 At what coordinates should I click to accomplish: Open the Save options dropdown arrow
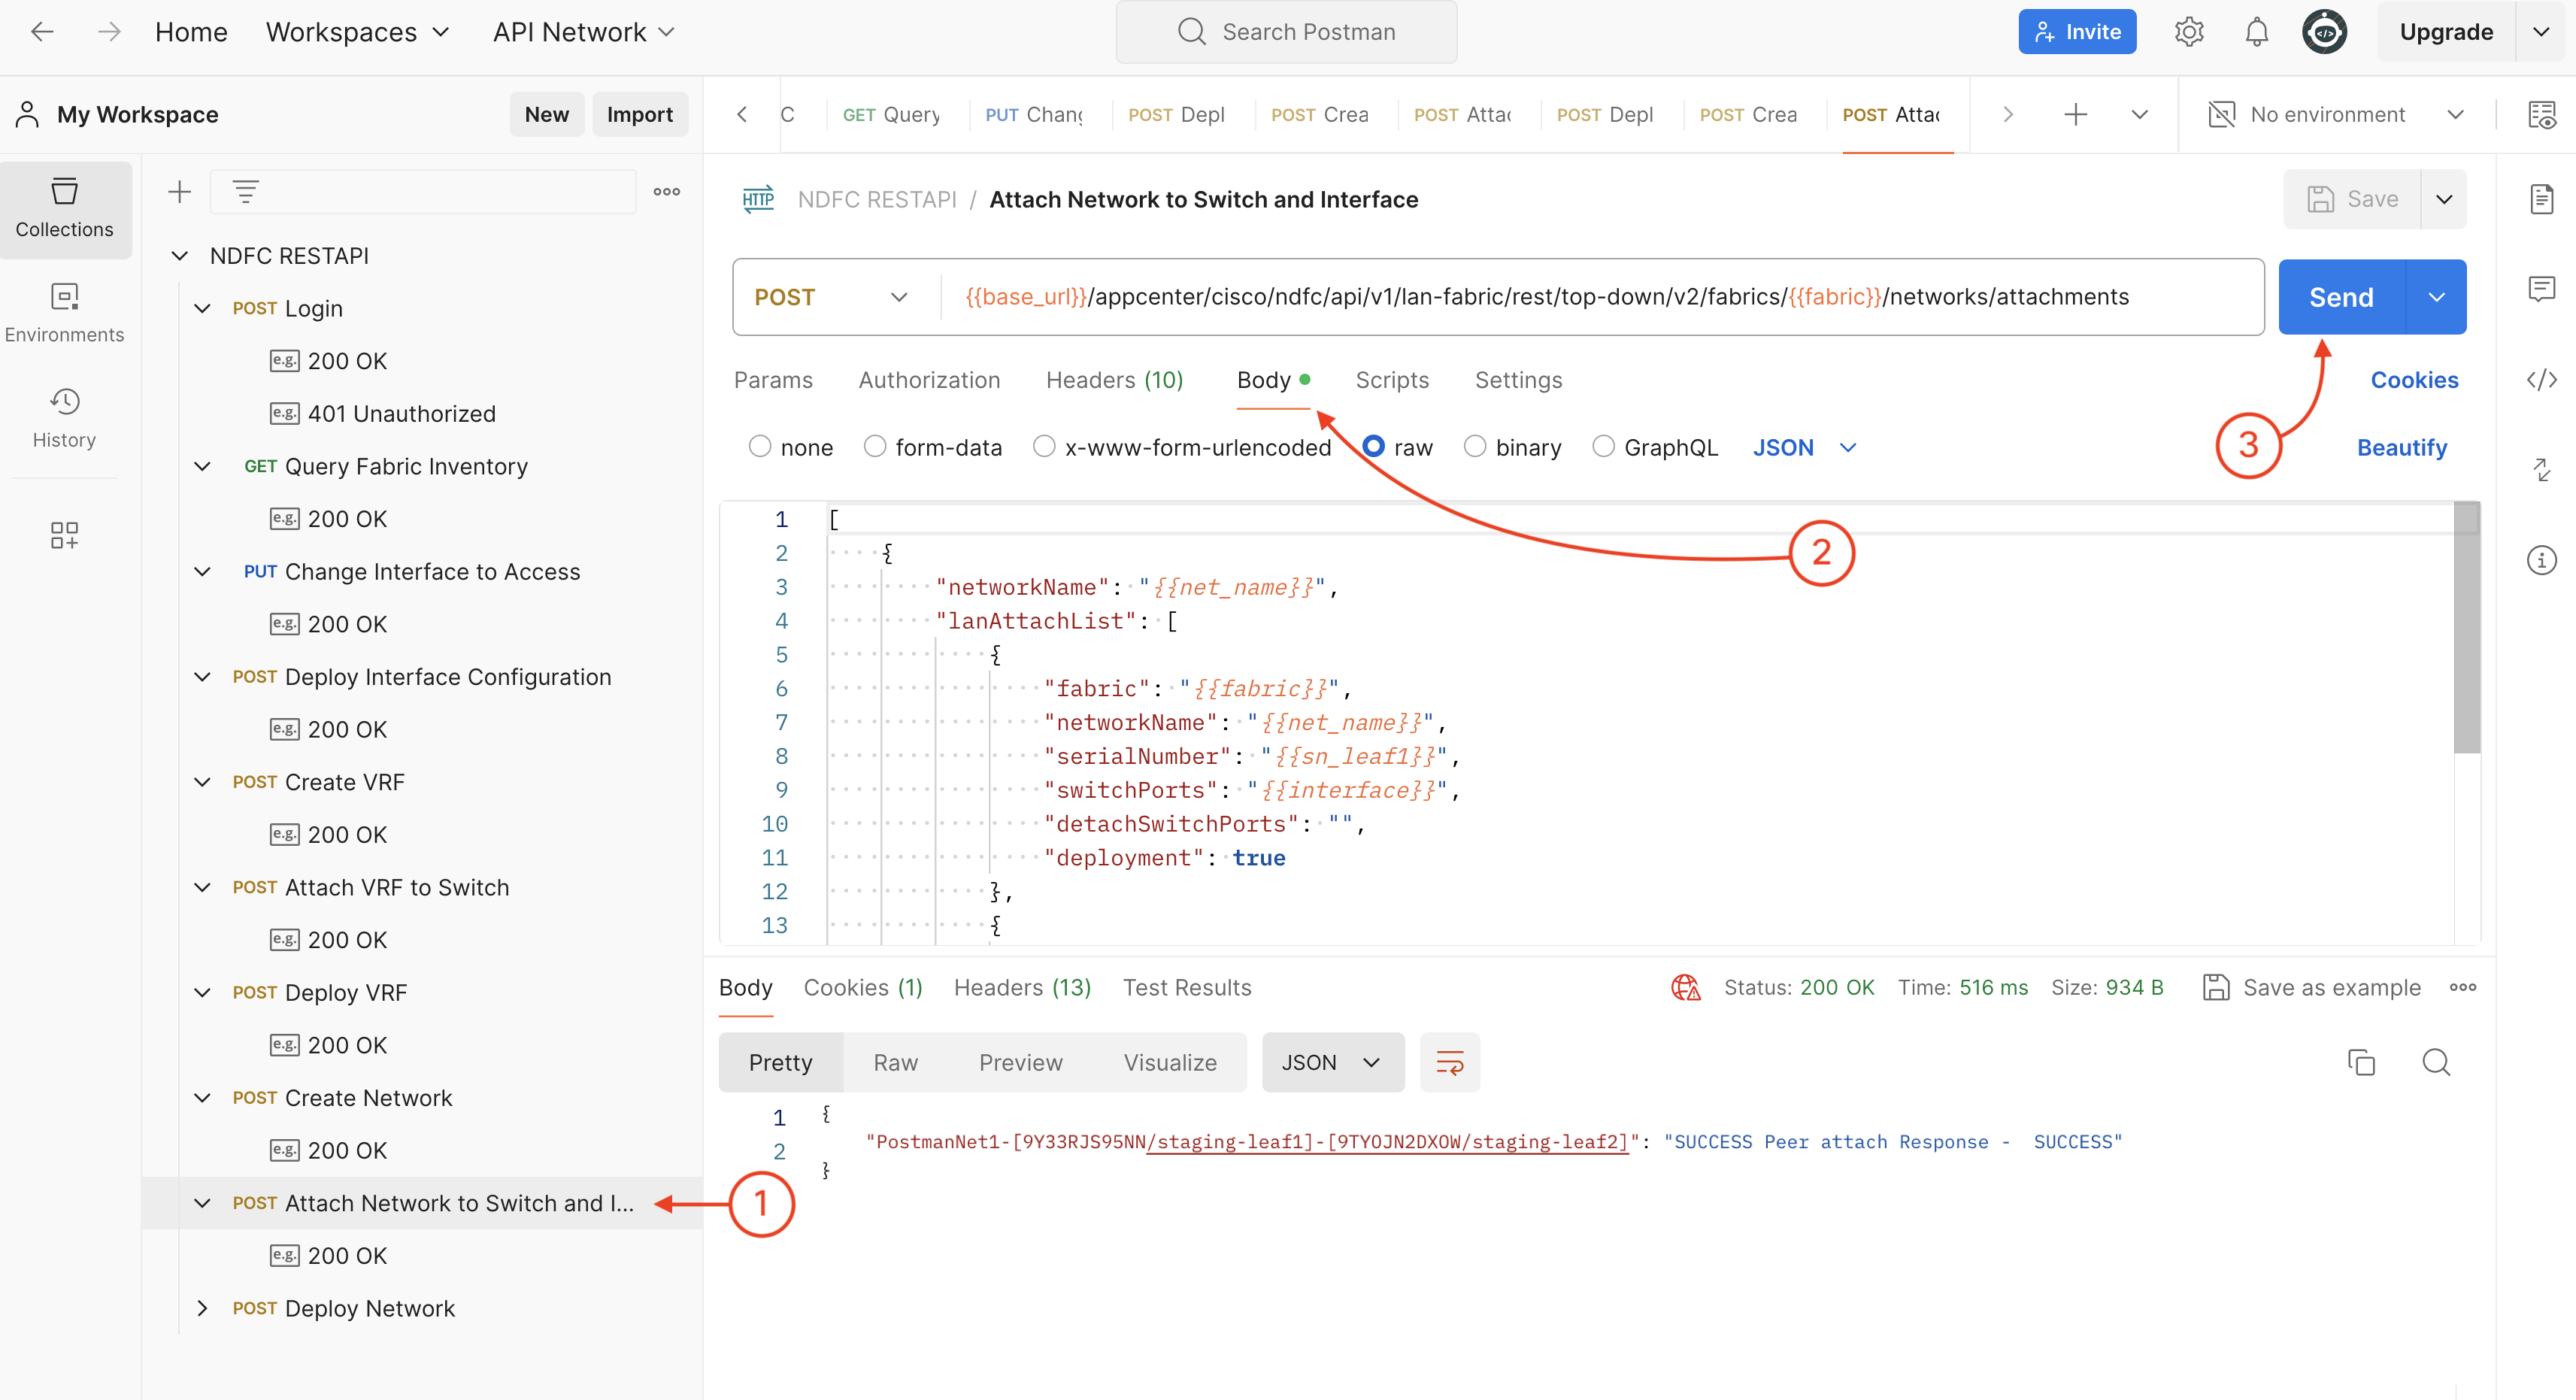click(2443, 199)
